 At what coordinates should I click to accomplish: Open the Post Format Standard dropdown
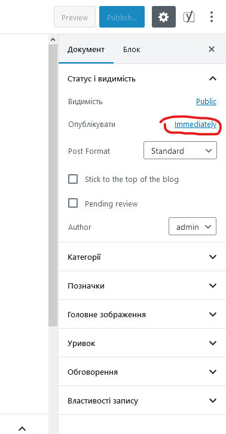tap(180, 151)
